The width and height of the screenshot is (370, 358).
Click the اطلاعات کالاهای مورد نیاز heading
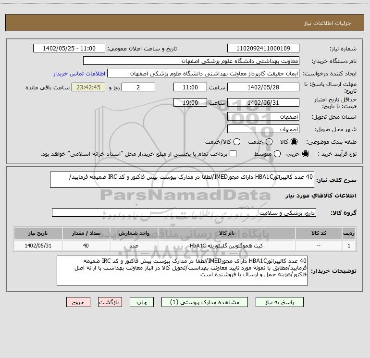pyautogui.click(x=321, y=196)
